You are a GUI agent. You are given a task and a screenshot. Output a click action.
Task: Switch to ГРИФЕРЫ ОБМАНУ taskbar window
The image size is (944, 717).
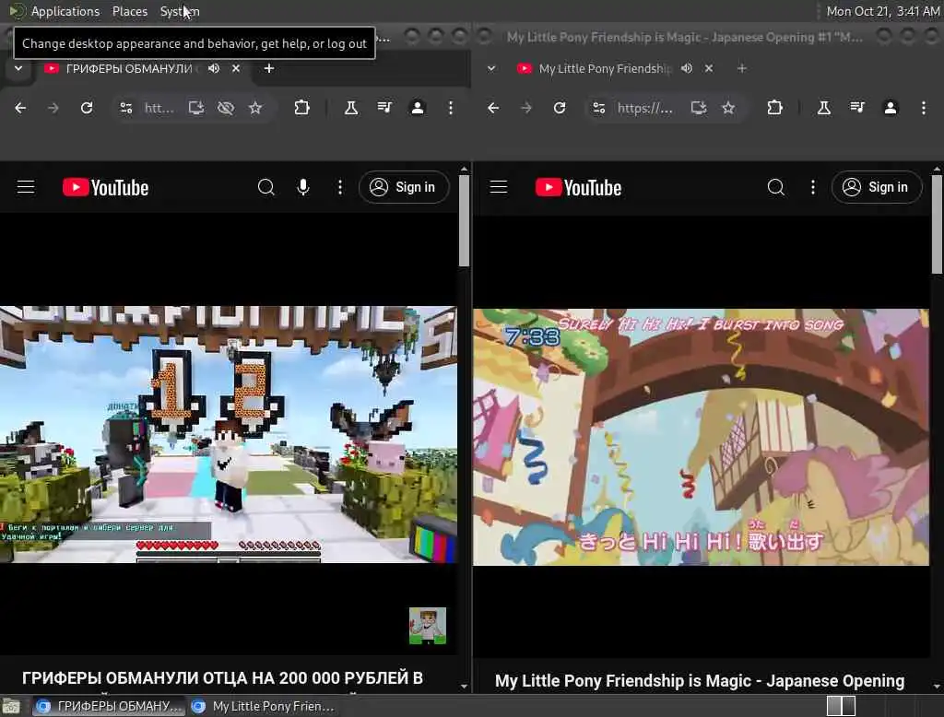tap(109, 706)
